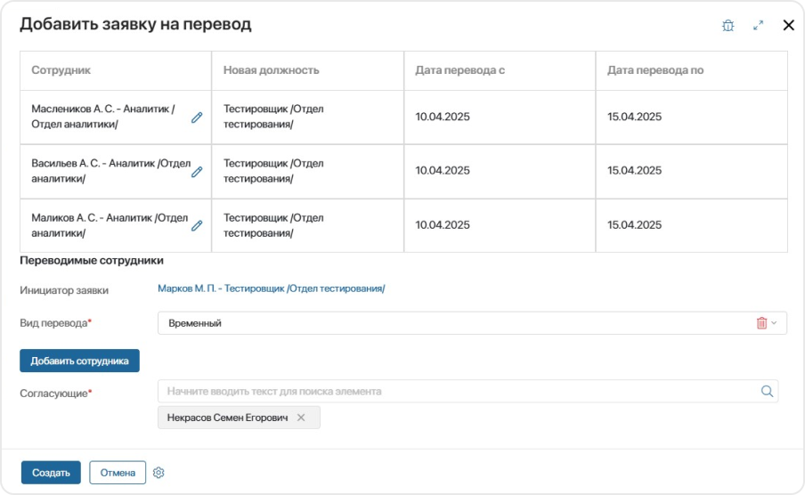This screenshot has width=805, height=495.
Task: Click the Отмена button
Action: [118, 473]
